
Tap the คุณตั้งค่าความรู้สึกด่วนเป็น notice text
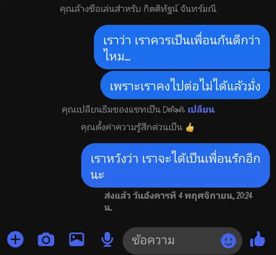pos(132,127)
